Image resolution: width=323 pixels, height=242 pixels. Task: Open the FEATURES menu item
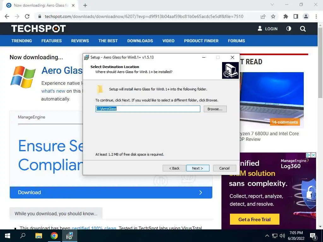click(x=51, y=41)
